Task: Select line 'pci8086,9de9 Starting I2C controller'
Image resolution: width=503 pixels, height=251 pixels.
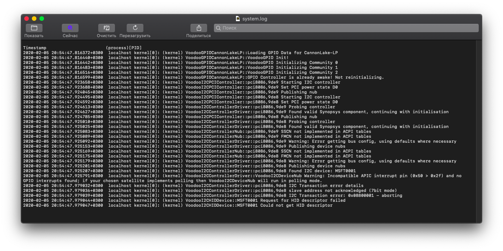Action: click(x=182, y=82)
